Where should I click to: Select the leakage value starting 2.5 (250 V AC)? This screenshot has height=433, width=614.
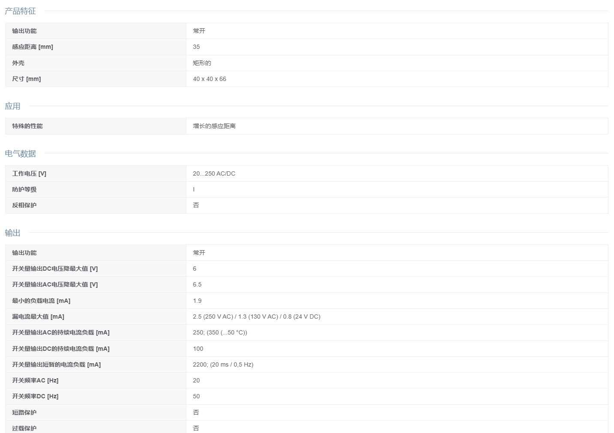tap(257, 317)
